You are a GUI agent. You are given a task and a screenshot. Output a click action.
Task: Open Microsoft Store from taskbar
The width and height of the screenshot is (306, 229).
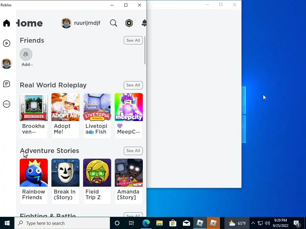pos(173,223)
